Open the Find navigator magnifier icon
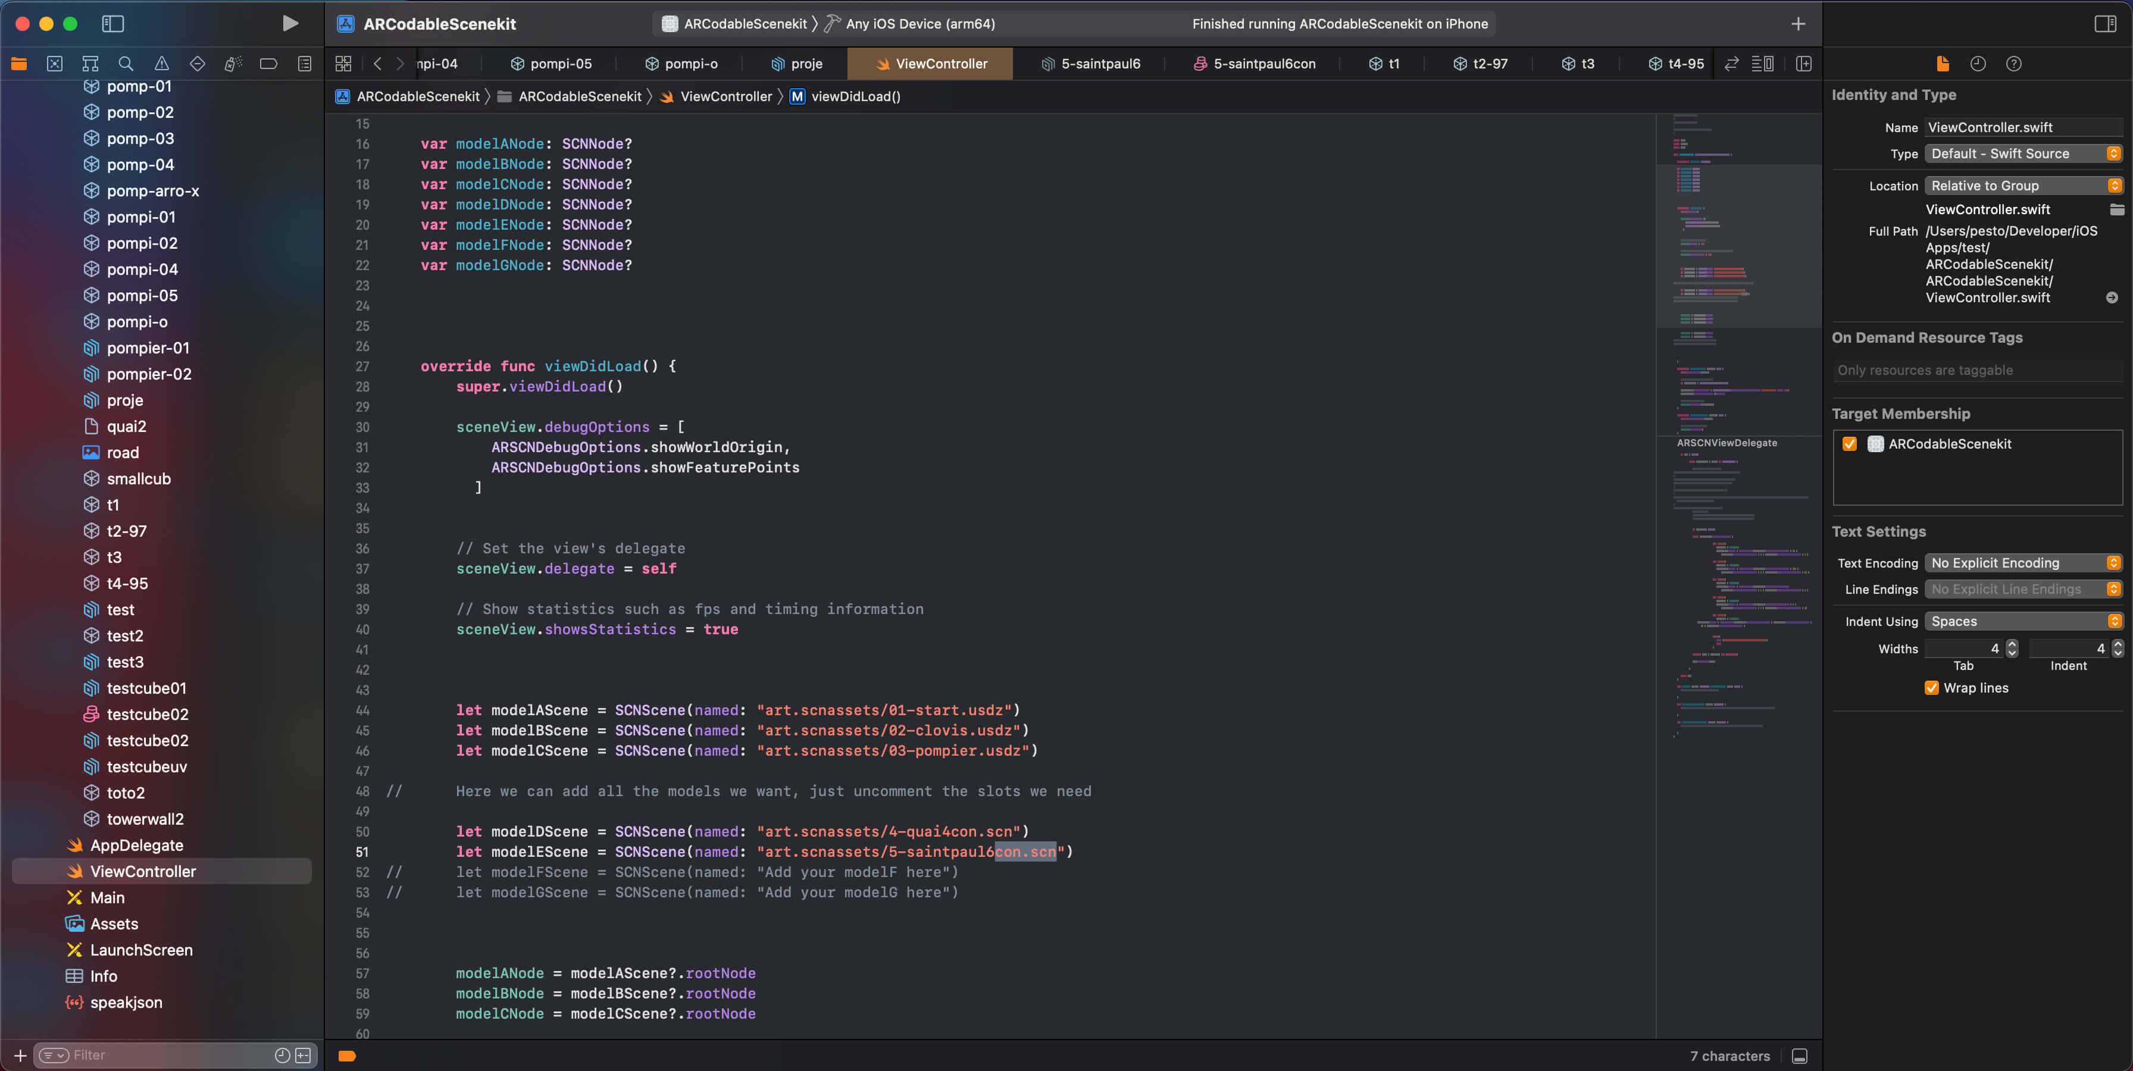 (x=126, y=64)
